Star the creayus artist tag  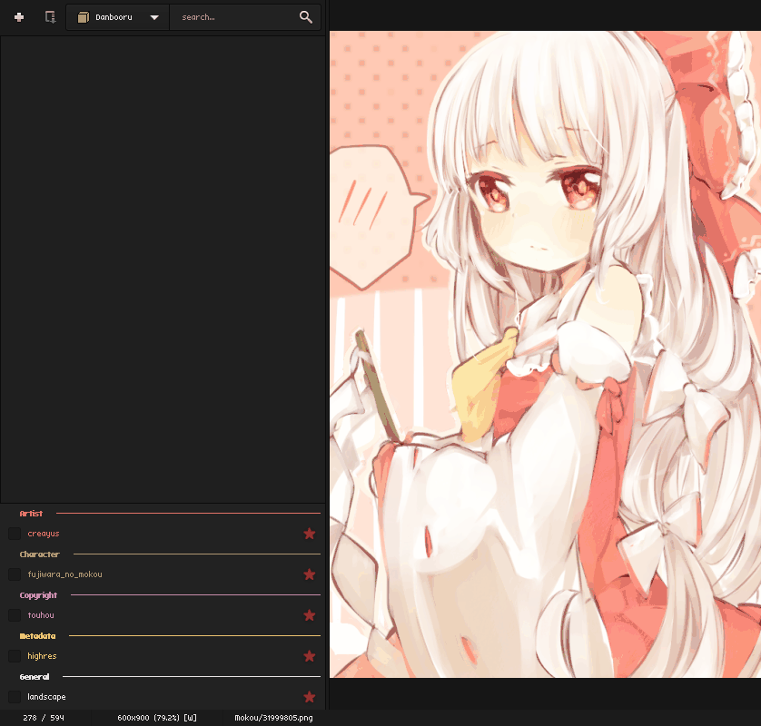tap(310, 534)
